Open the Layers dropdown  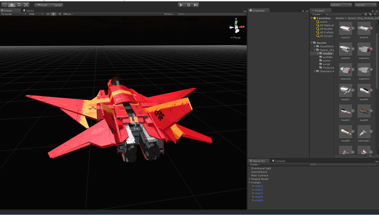[x=341, y=5]
